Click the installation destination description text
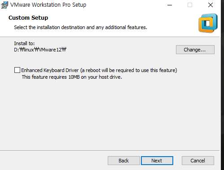 pos(80,27)
